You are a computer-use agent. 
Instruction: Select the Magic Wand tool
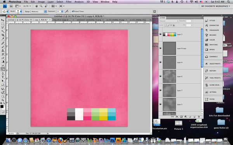pyautogui.click(x=3, y=31)
